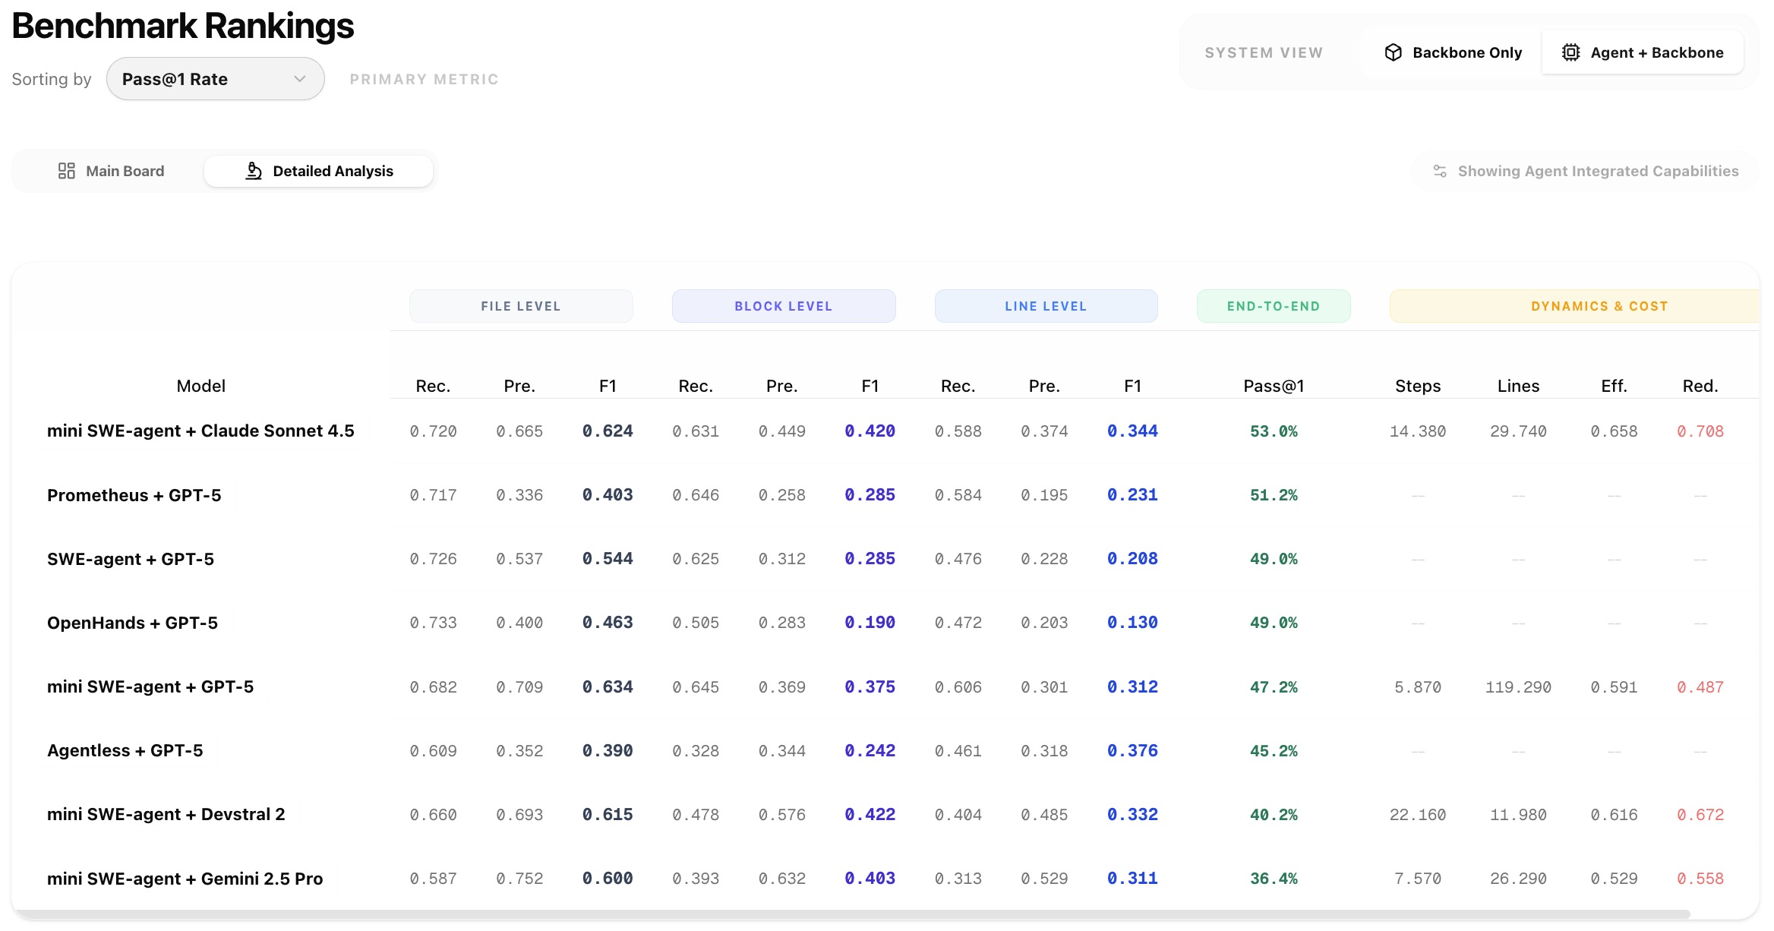Click the DYNAMICS & COST group header
Image resolution: width=1774 pixels, height=931 pixels.
point(1599,306)
